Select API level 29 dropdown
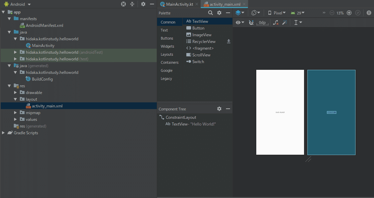The height and width of the screenshot is (198, 374). [x=297, y=13]
